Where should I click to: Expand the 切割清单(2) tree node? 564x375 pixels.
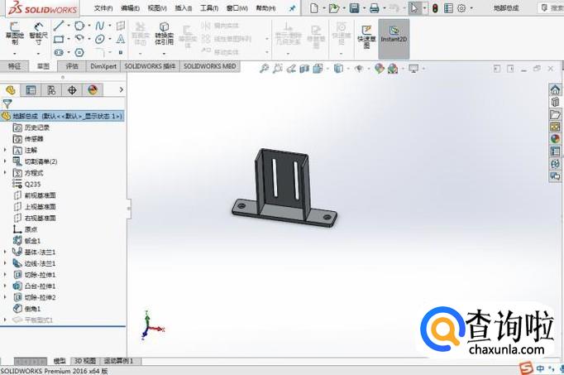[x=6, y=161]
